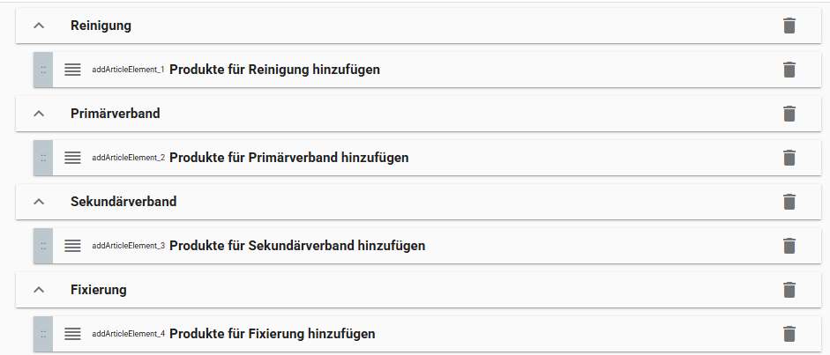Delete the Reinigung section with trash icon
This screenshot has height=355, width=830.
pos(789,26)
